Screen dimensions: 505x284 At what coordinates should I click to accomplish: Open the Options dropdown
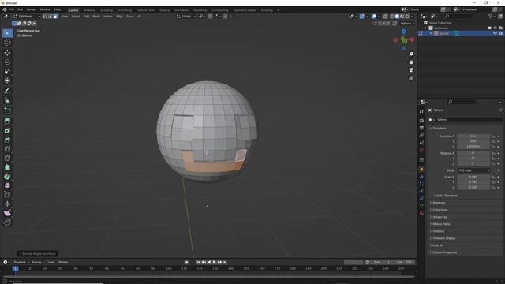point(407,24)
